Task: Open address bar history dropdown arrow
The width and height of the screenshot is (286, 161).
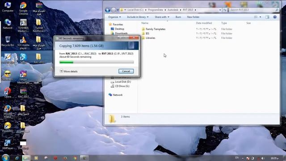Action: [220, 10]
